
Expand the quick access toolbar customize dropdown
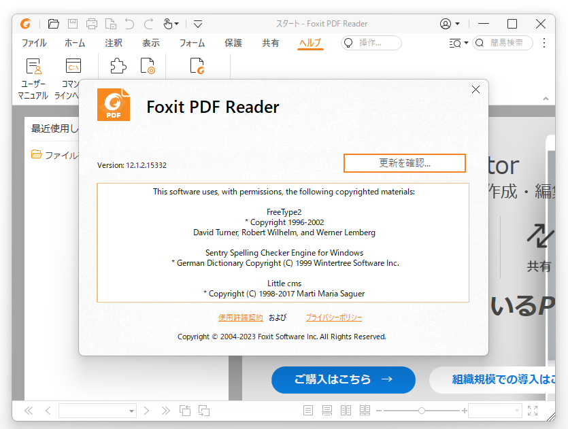[x=197, y=23]
